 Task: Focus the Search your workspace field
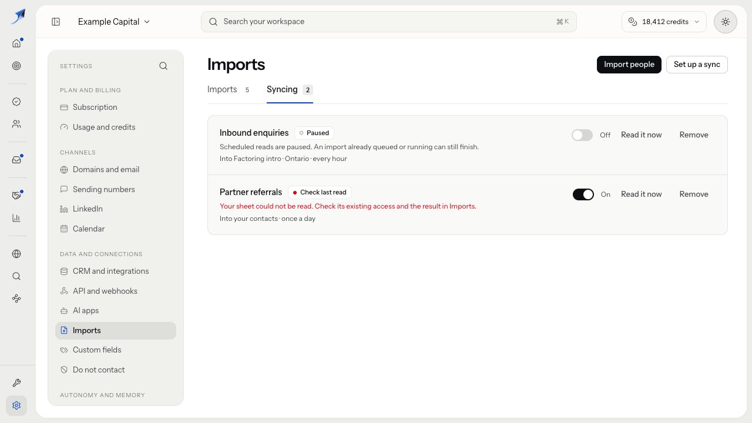pos(389,22)
